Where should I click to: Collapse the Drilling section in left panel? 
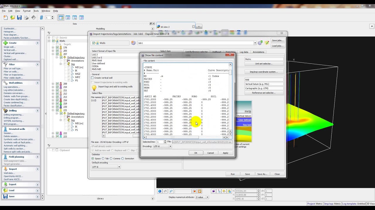pos(37,111)
